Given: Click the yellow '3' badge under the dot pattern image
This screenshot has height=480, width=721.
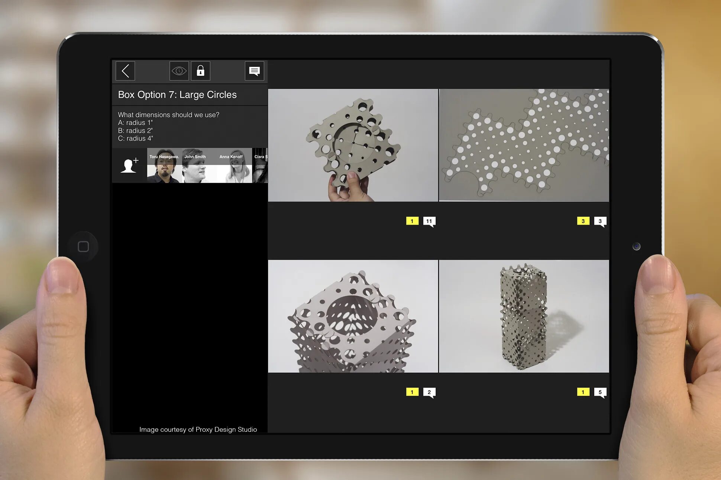Looking at the screenshot, I should pyautogui.click(x=583, y=221).
